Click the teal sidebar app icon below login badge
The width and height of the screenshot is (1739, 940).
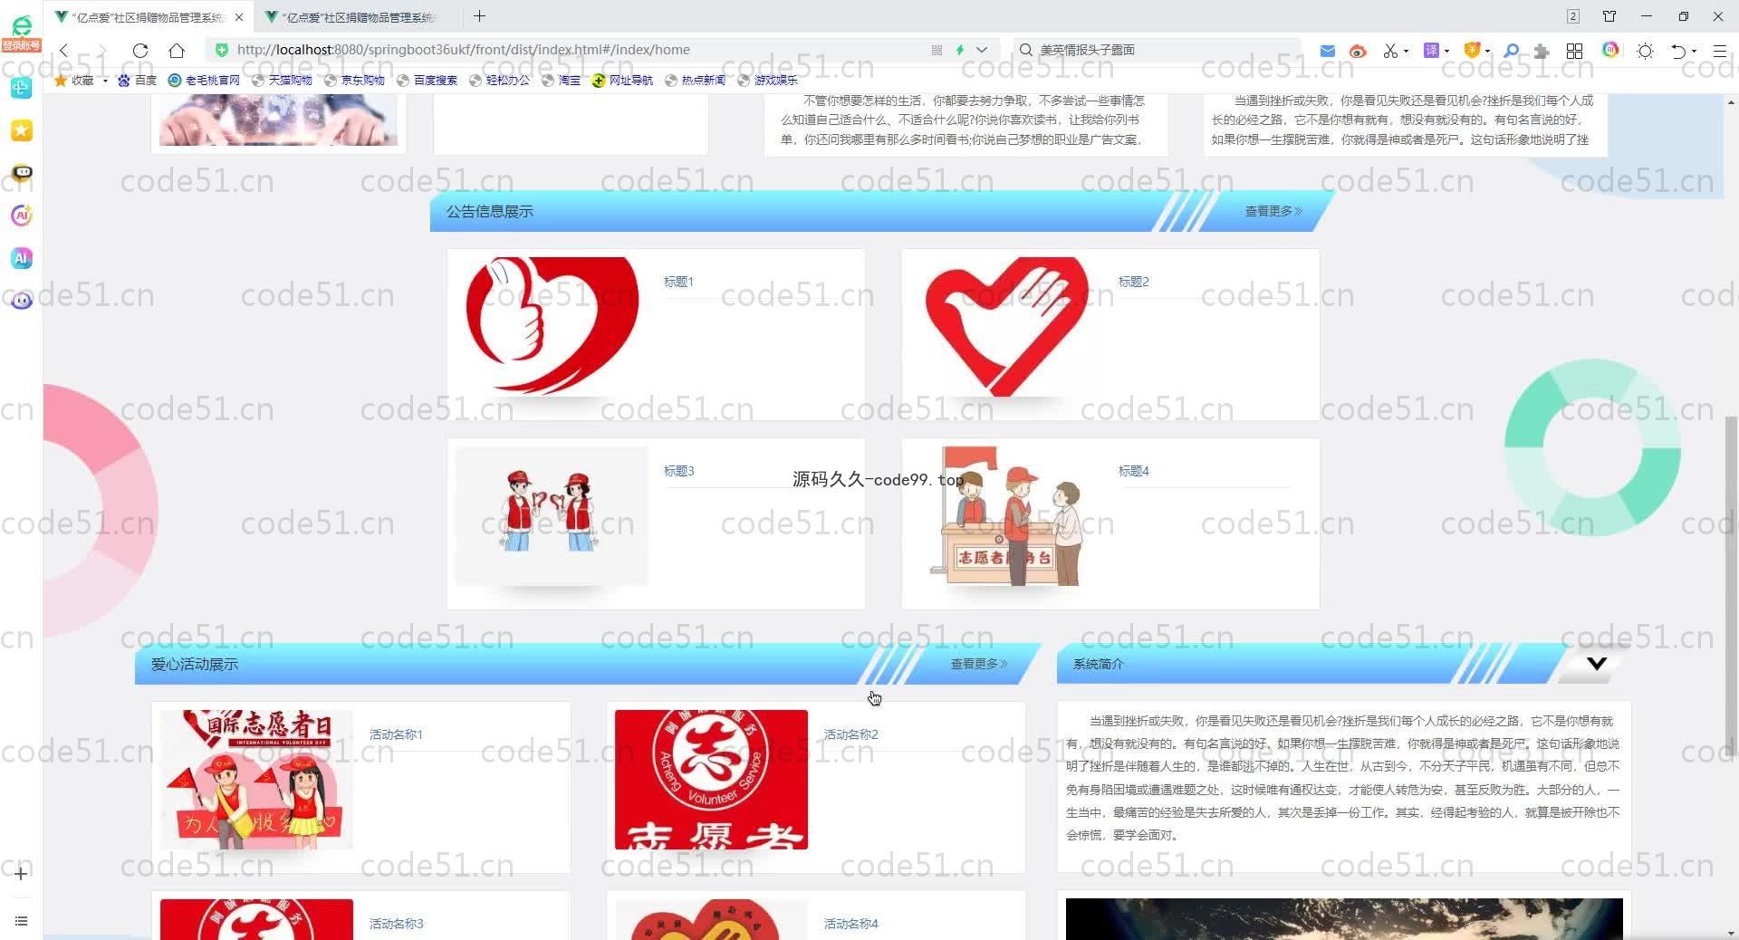coord(22,88)
